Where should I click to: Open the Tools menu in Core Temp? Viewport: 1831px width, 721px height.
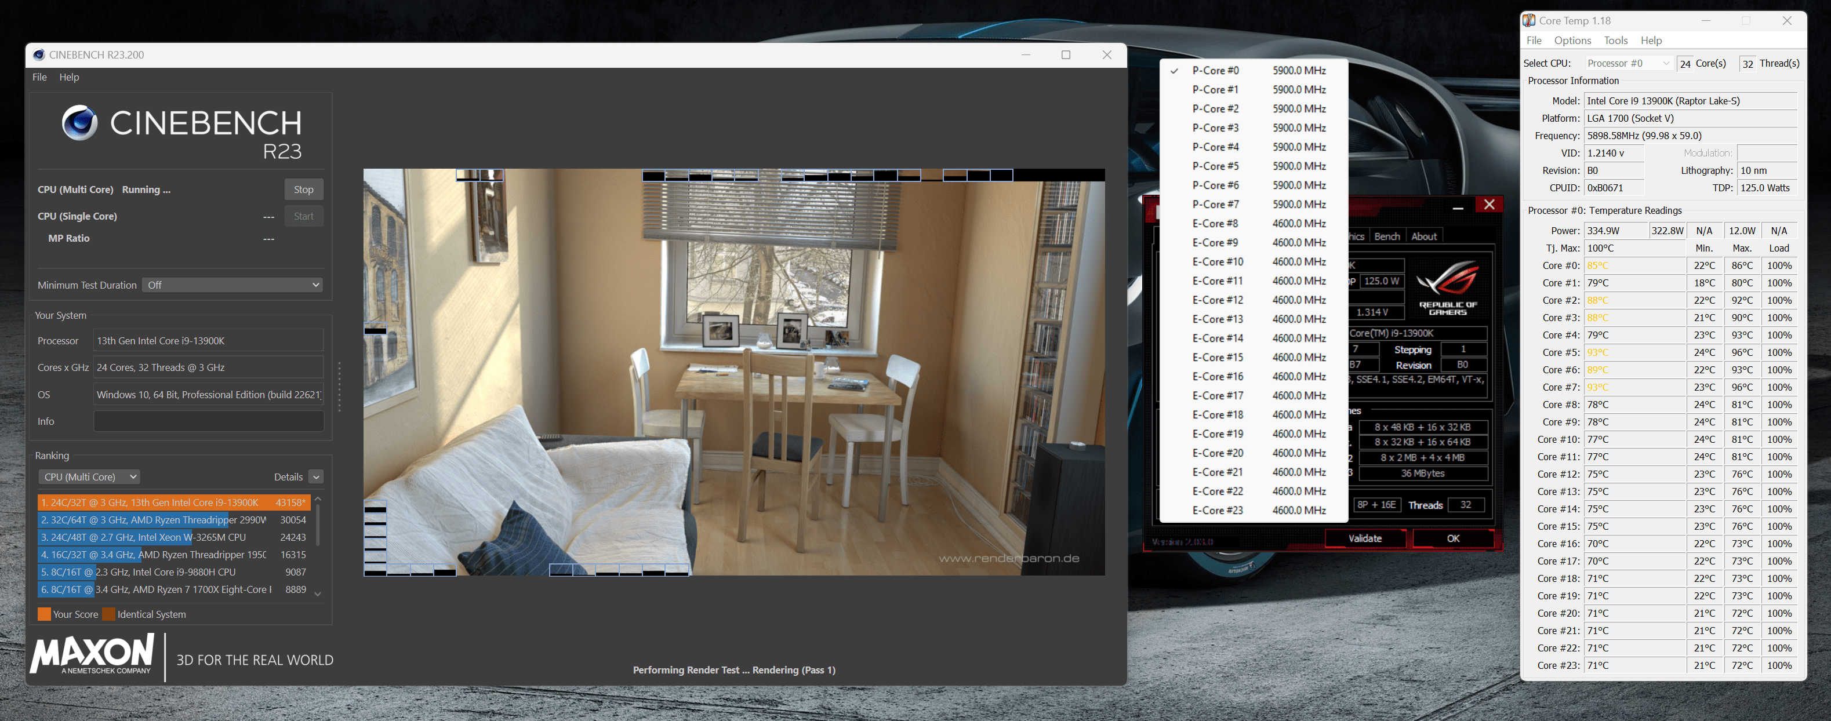(x=1616, y=41)
